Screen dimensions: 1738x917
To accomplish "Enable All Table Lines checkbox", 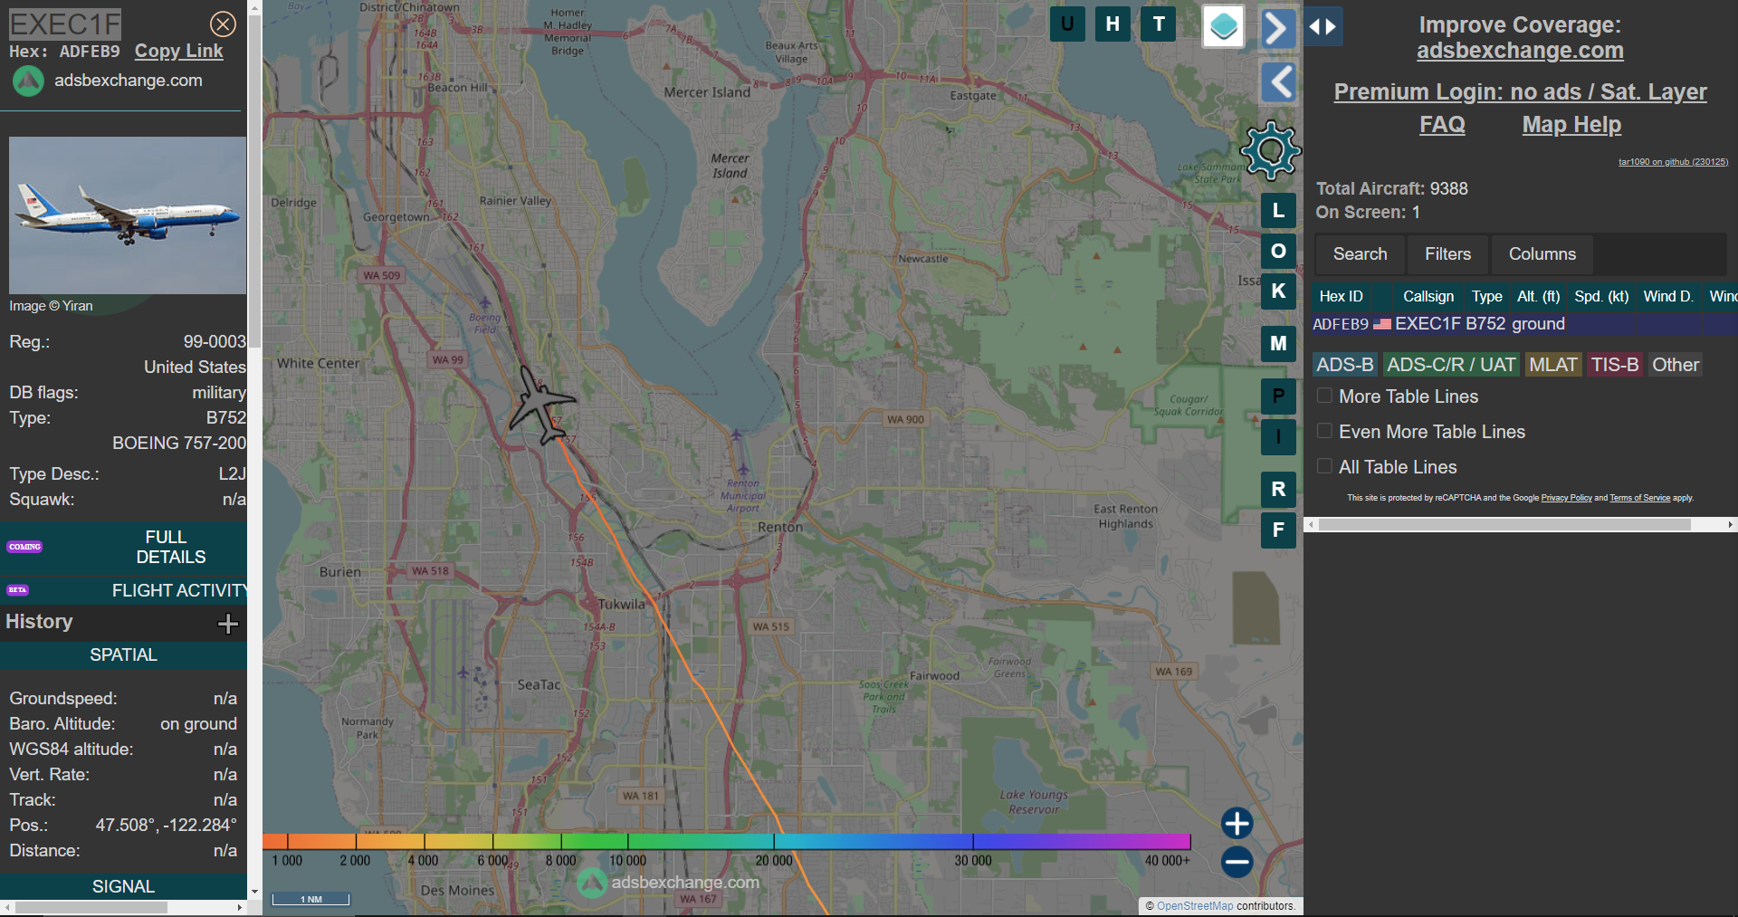I will click(x=1324, y=466).
